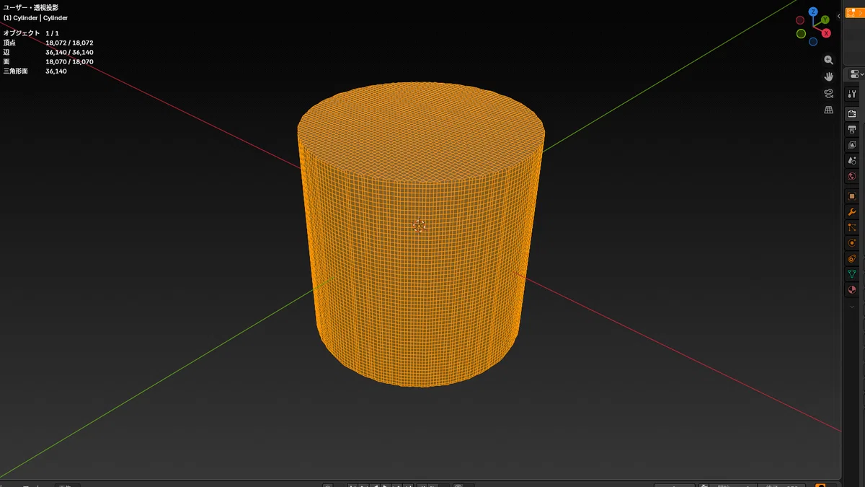
Task: Open the Render properties tab
Action: coord(852,114)
